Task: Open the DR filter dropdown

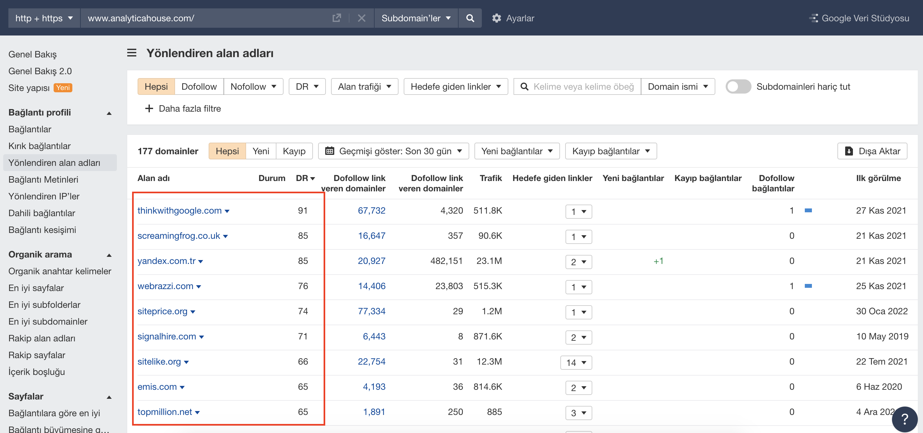Action: coord(307,86)
